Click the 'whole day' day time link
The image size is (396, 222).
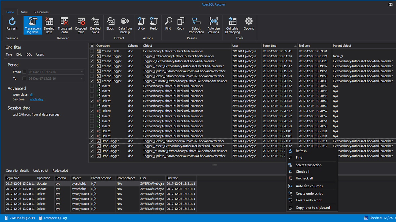pyautogui.click(x=36, y=99)
